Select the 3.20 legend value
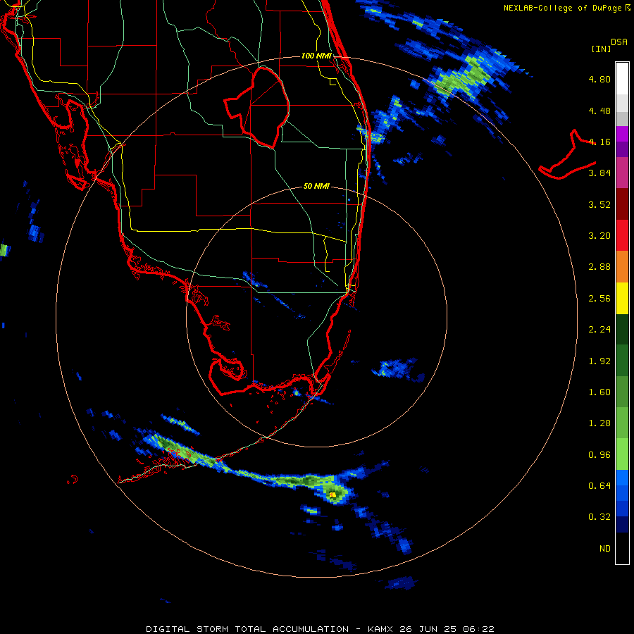The image size is (634, 634). pos(599,236)
